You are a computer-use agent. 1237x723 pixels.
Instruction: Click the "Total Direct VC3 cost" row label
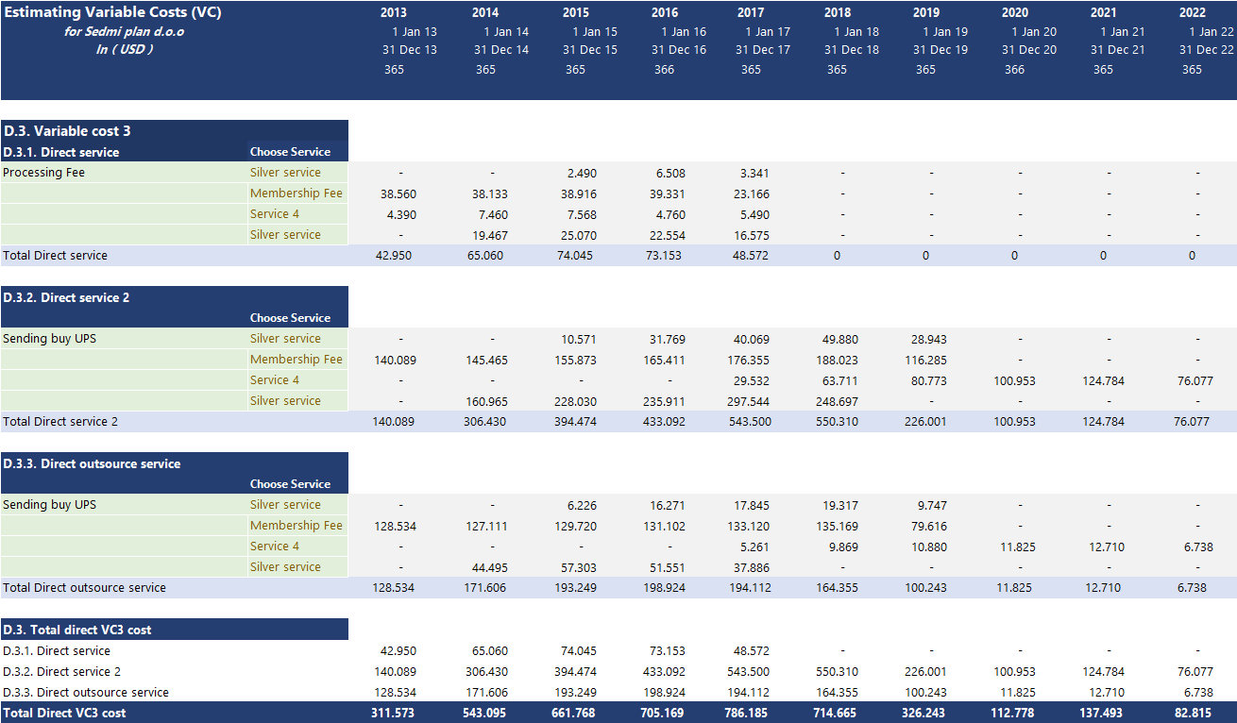pyautogui.click(x=64, y=713)
